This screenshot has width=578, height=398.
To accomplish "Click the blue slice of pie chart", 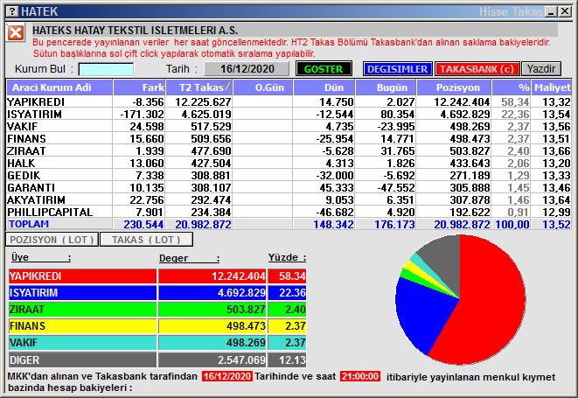I will tap(424, 313).
